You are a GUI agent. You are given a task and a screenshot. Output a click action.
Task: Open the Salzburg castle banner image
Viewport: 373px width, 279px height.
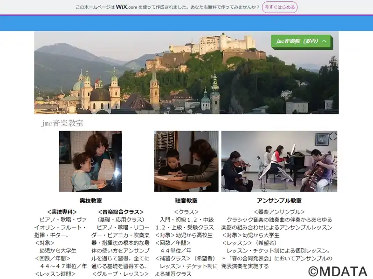(x=186, y=73)
